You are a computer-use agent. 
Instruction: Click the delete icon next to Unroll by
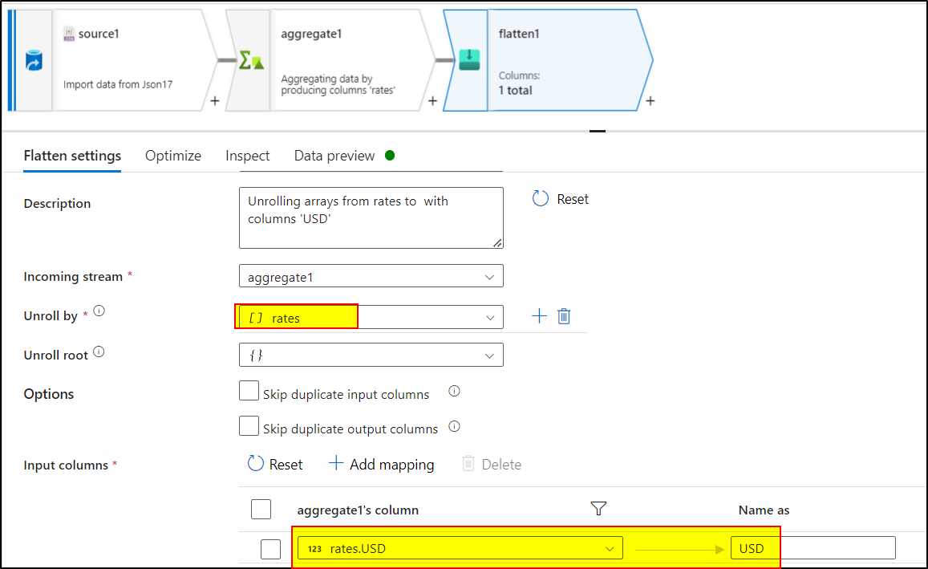[564, 315]
